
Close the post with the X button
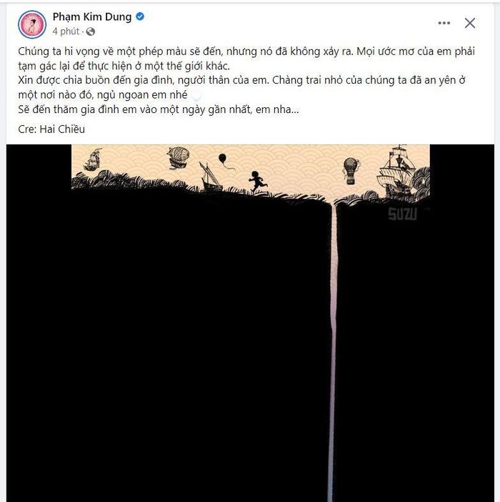tap(470, 23)
